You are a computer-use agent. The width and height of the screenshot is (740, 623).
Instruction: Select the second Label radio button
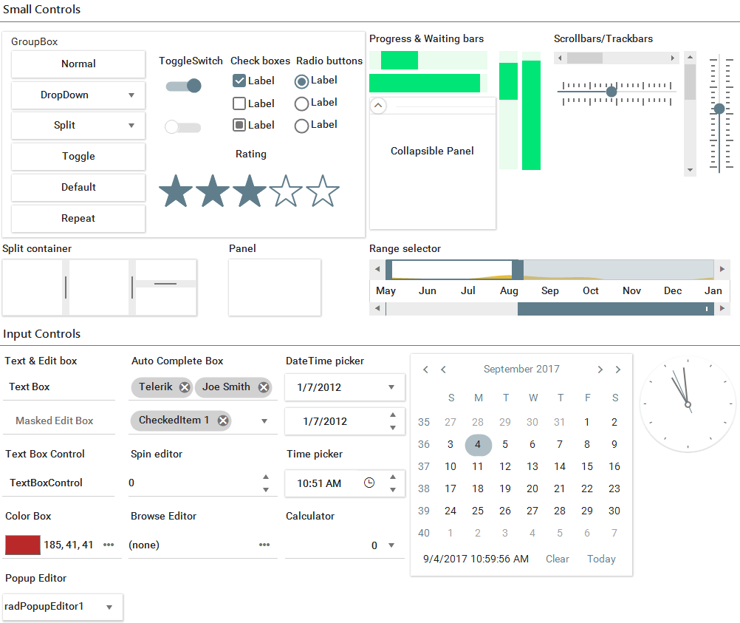(301, 103)
